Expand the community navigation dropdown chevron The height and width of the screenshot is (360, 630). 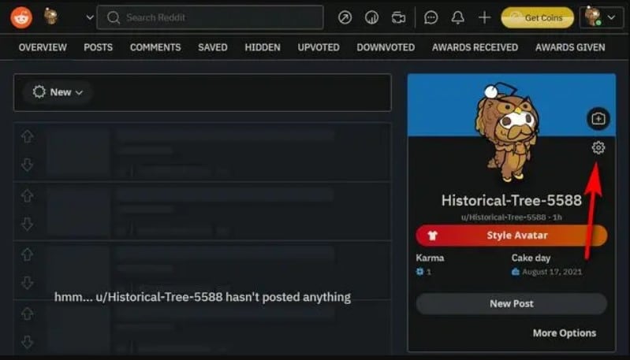point(90,17)
